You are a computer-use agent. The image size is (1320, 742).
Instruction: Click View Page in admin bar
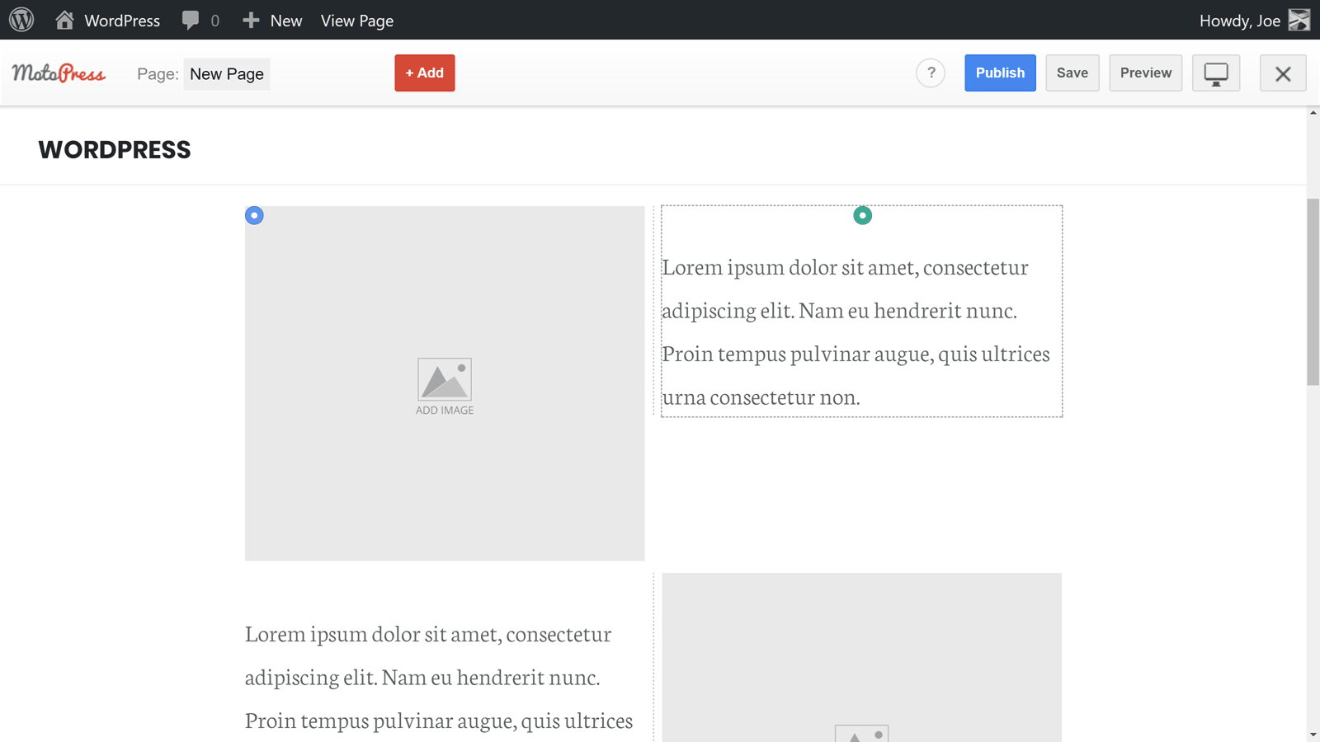[x=356, y=20]
